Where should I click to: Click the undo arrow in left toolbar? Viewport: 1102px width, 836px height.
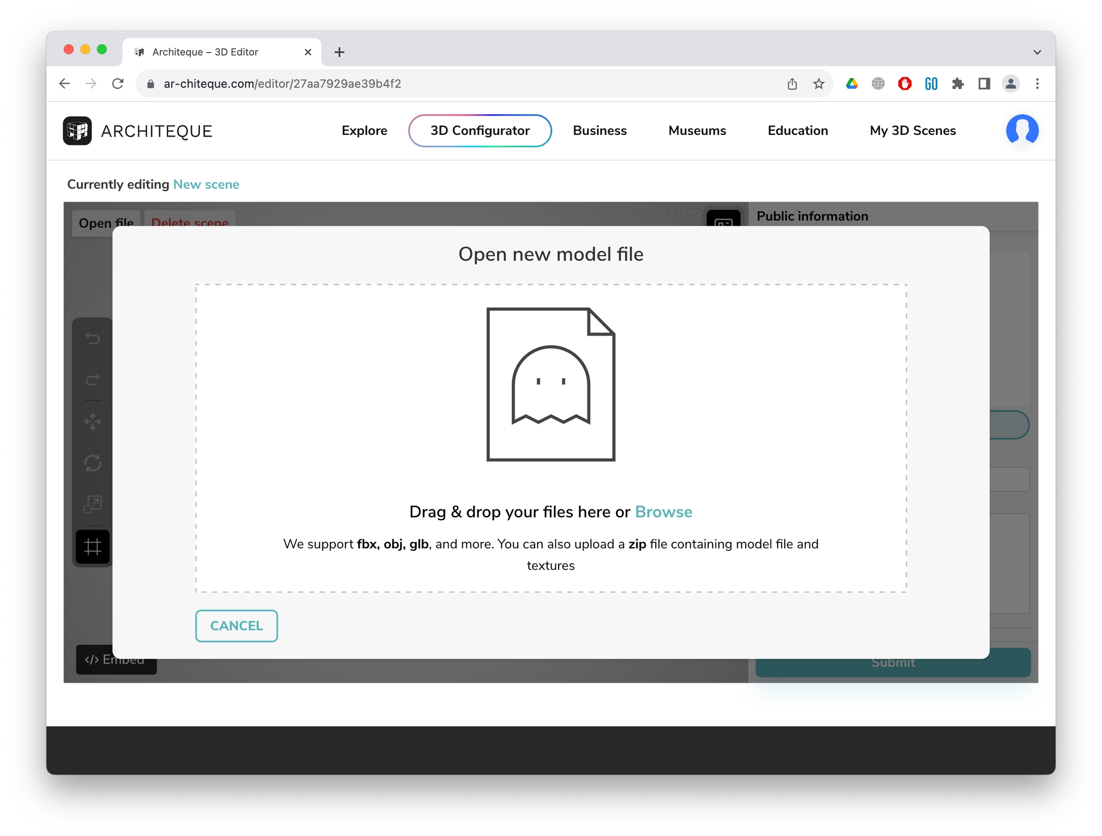(x=93, y=338)
